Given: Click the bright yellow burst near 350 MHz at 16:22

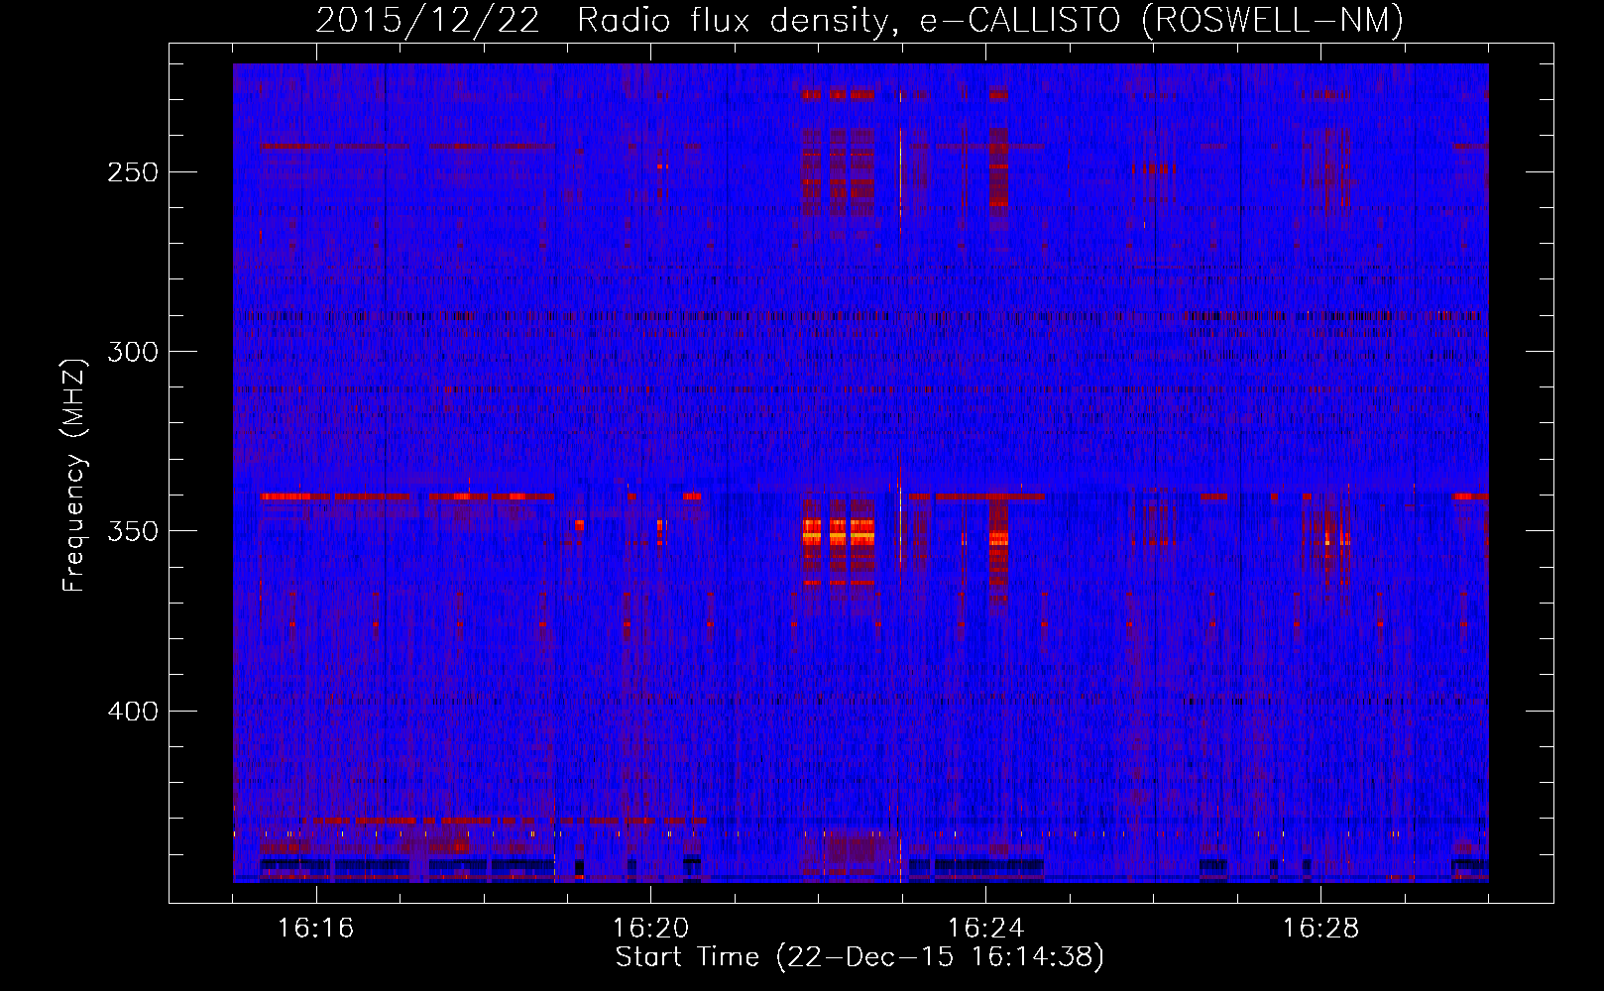Looking at the screenshot, I should coord(838,536).
